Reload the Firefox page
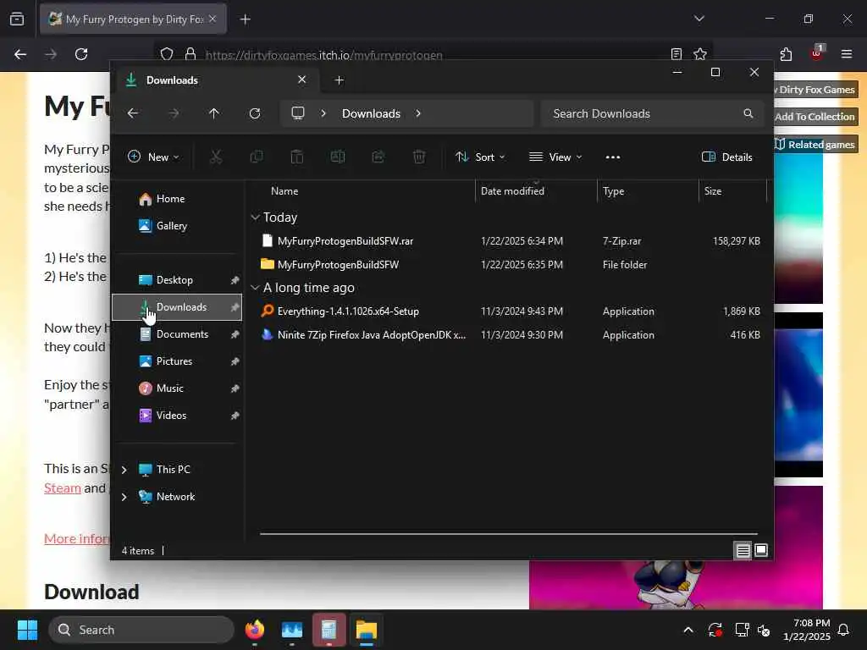 [81, 54]
